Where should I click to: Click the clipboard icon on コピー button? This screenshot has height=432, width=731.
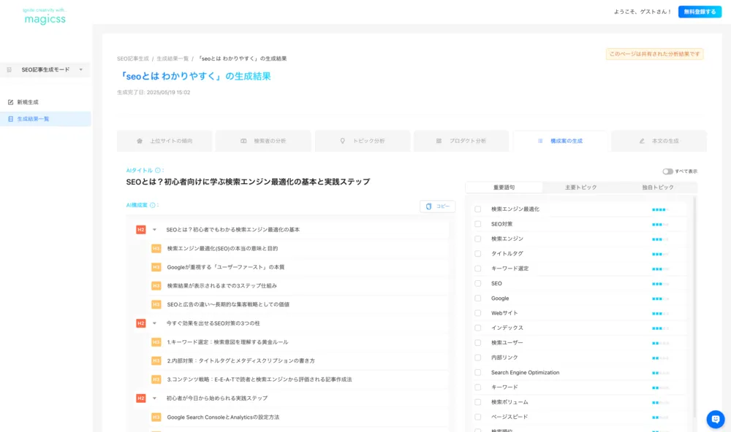429,207
